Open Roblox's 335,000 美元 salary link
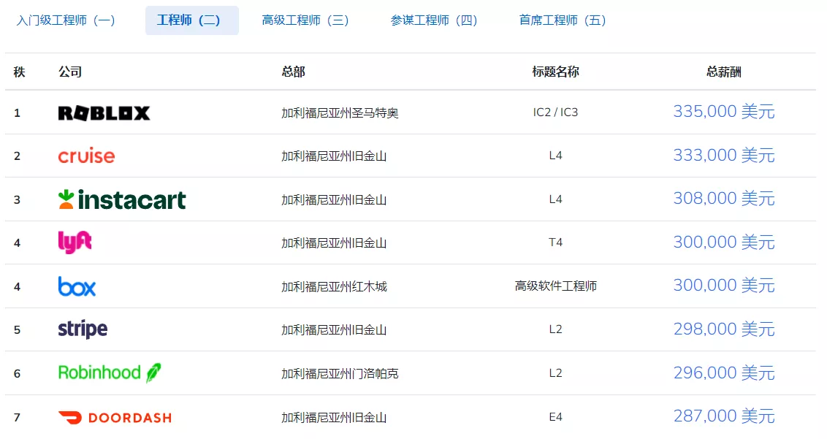 [x=723, y=112]
